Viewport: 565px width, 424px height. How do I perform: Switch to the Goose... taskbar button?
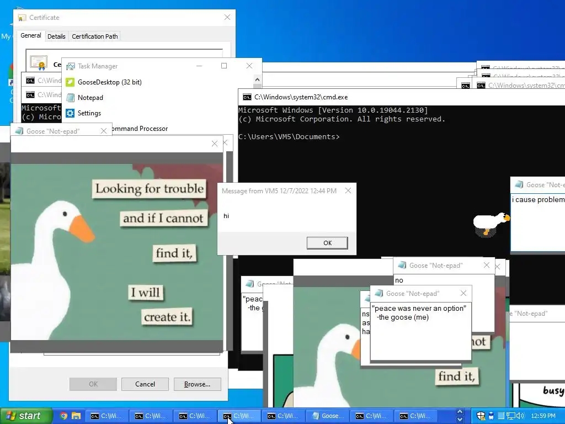tap(328, 416)
